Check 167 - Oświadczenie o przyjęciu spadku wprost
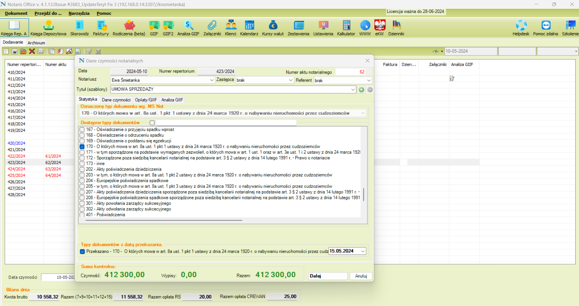579x306 pixels. (82, 130)
